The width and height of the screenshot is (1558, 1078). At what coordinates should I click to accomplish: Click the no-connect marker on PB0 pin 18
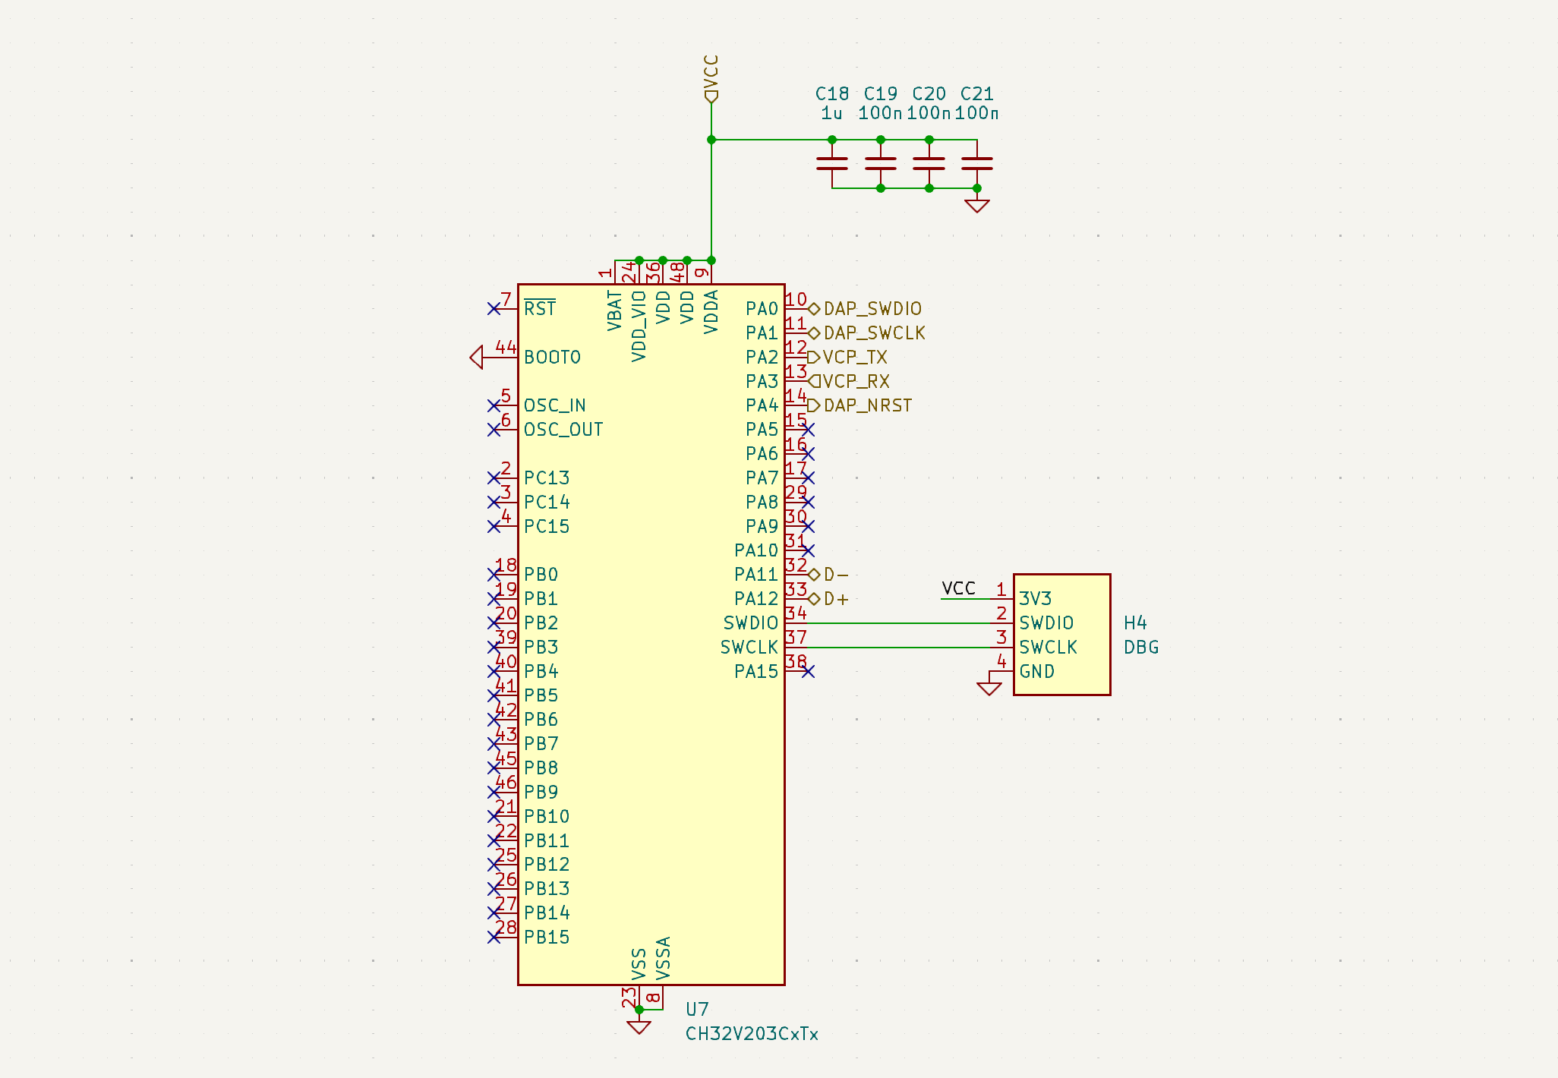coord(494,575)
